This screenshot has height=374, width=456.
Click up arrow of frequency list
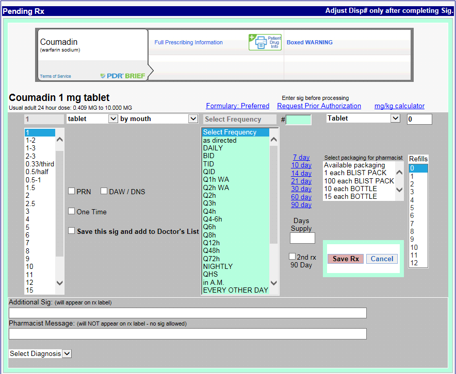tap(274, 140)
